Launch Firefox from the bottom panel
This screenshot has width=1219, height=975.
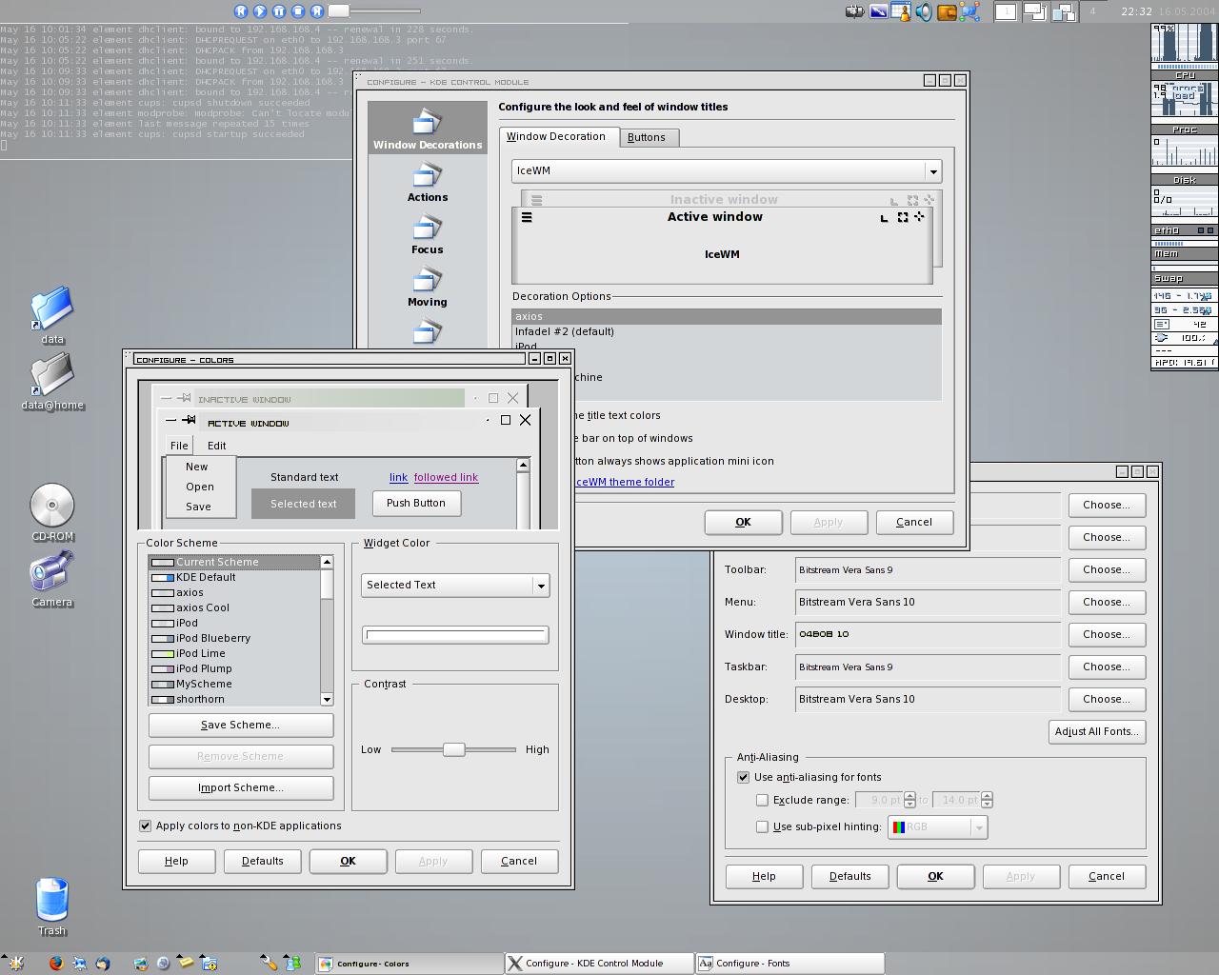point(56,964)
